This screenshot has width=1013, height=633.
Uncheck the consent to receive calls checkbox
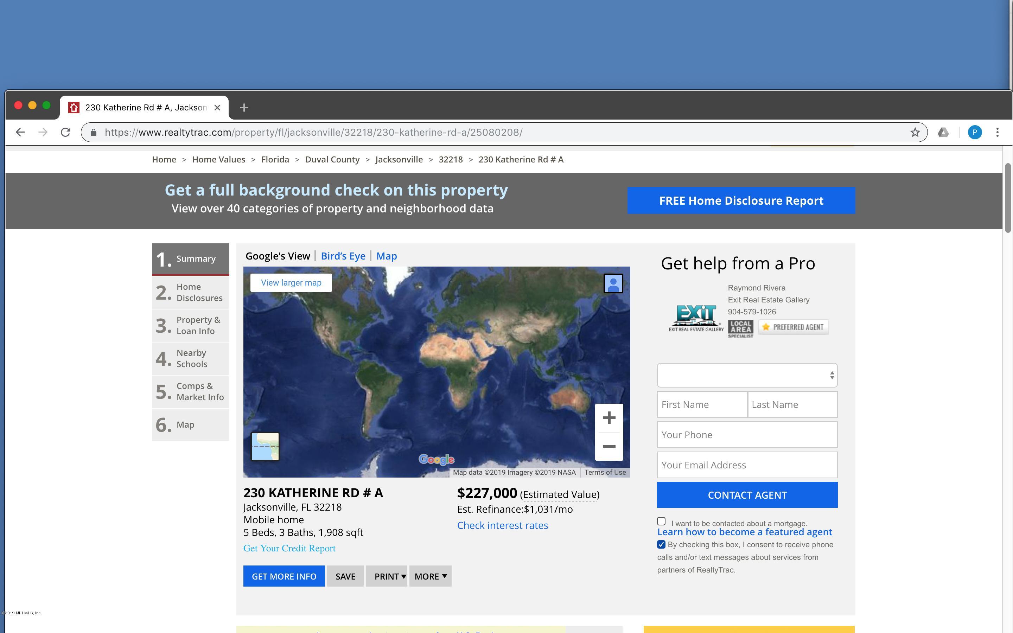point(661,544)
